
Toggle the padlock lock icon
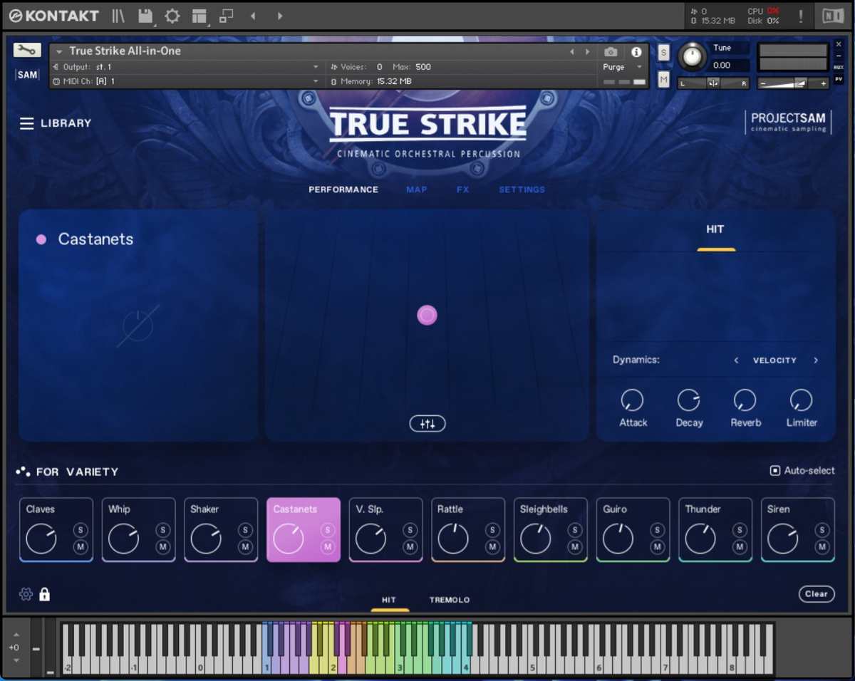coord(44,593)
